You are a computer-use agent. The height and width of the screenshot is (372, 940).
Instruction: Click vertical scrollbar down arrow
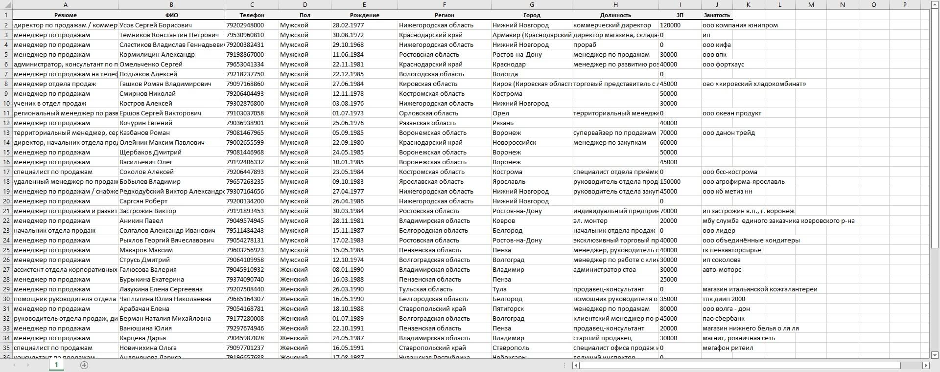point(935,355)
